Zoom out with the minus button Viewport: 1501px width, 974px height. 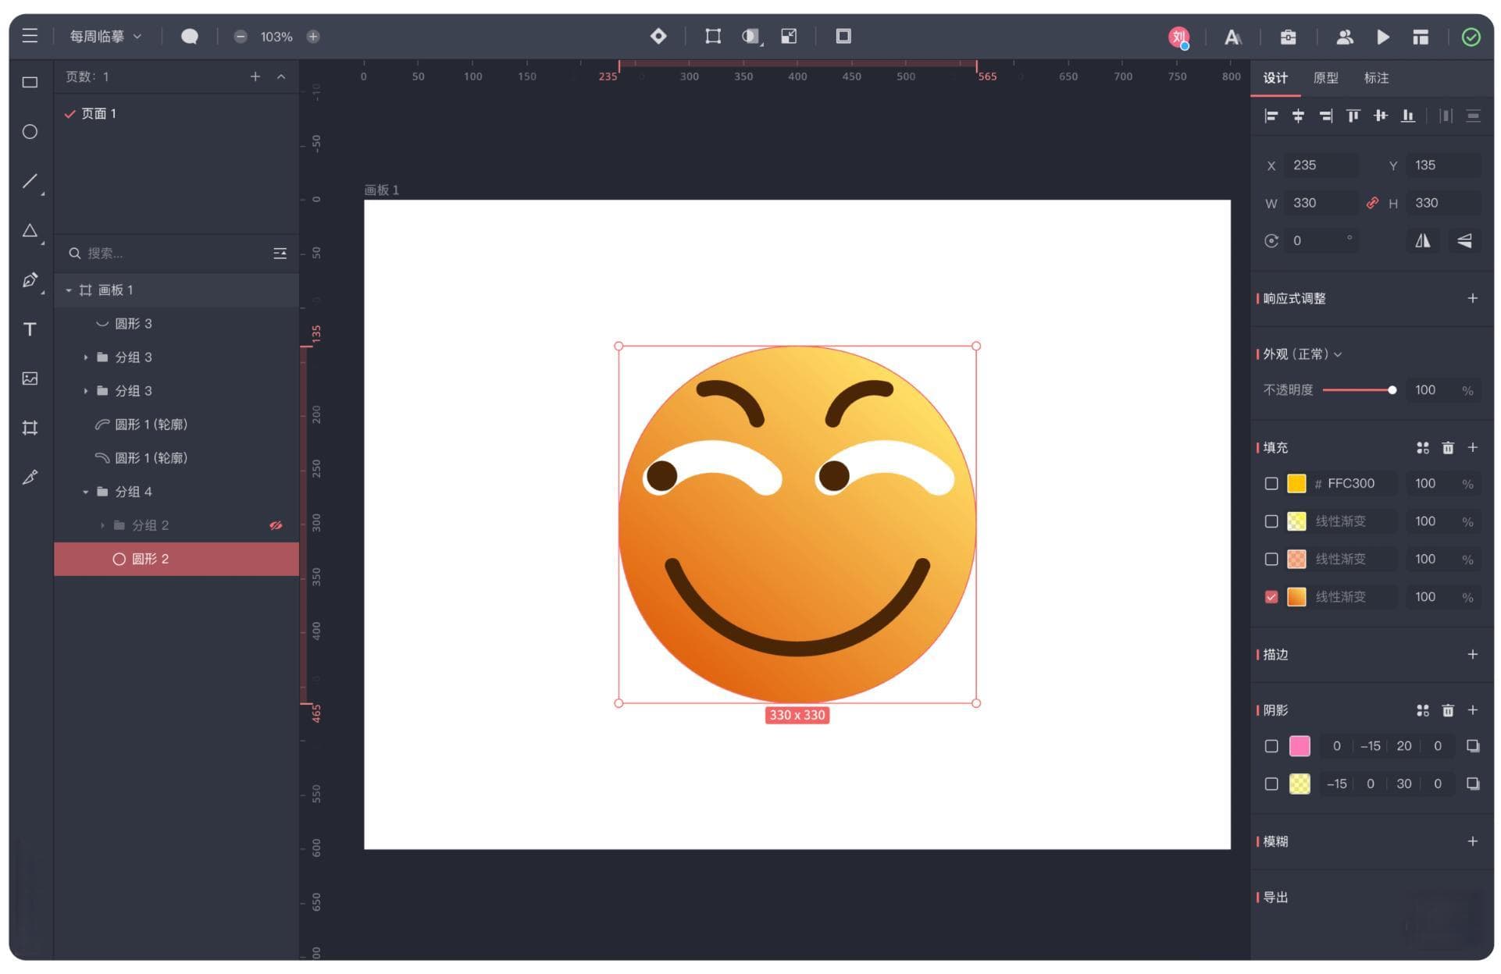pyautogui.click(x=241, y=37)
